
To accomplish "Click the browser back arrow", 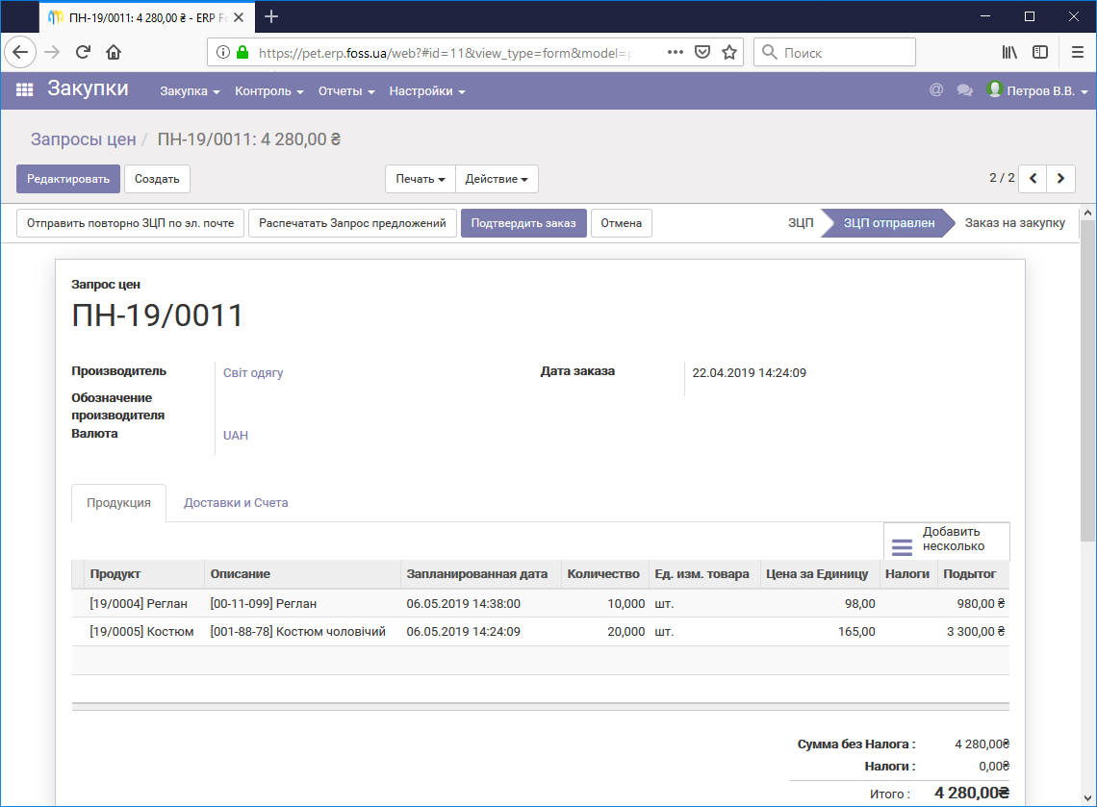I will pos(20,53).
